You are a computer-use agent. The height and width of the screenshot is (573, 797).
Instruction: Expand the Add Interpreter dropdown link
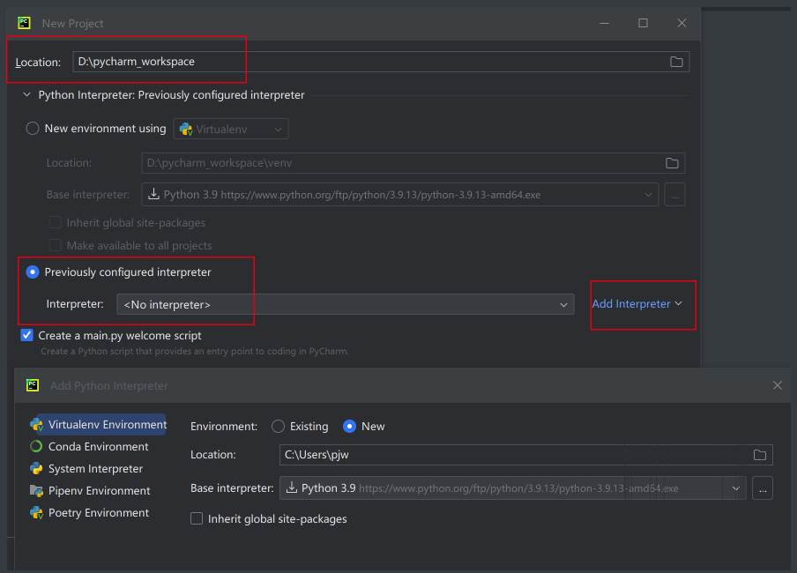click(637, 303)
